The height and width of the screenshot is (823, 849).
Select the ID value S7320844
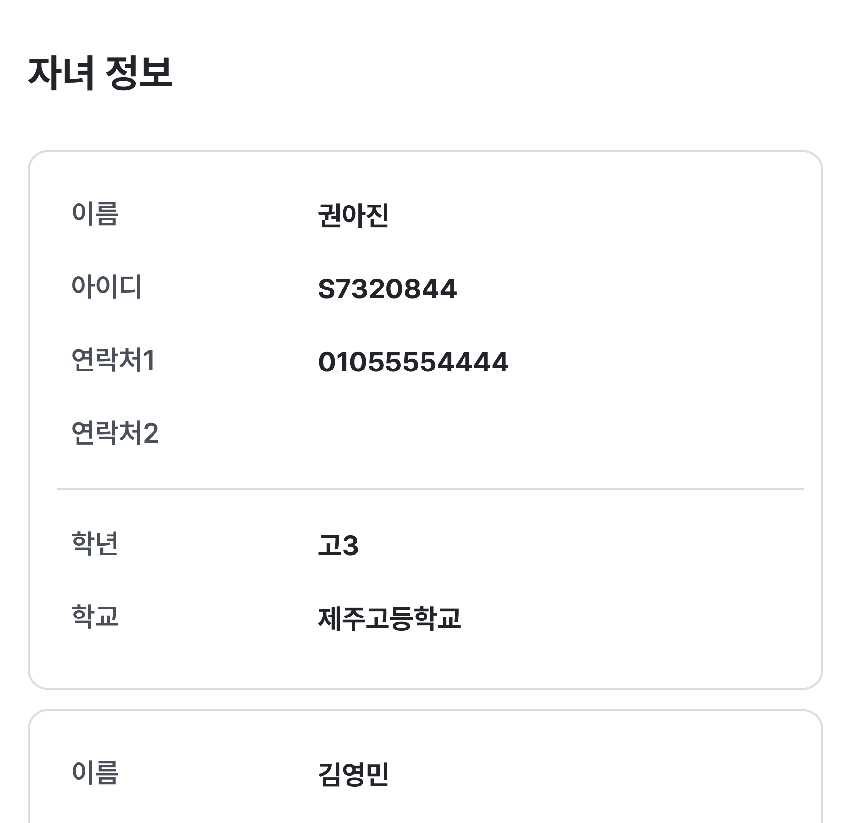pos(387,289)
